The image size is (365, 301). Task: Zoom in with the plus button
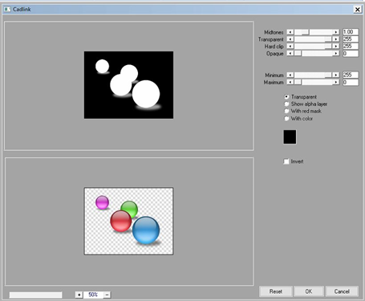click(79, 295)
